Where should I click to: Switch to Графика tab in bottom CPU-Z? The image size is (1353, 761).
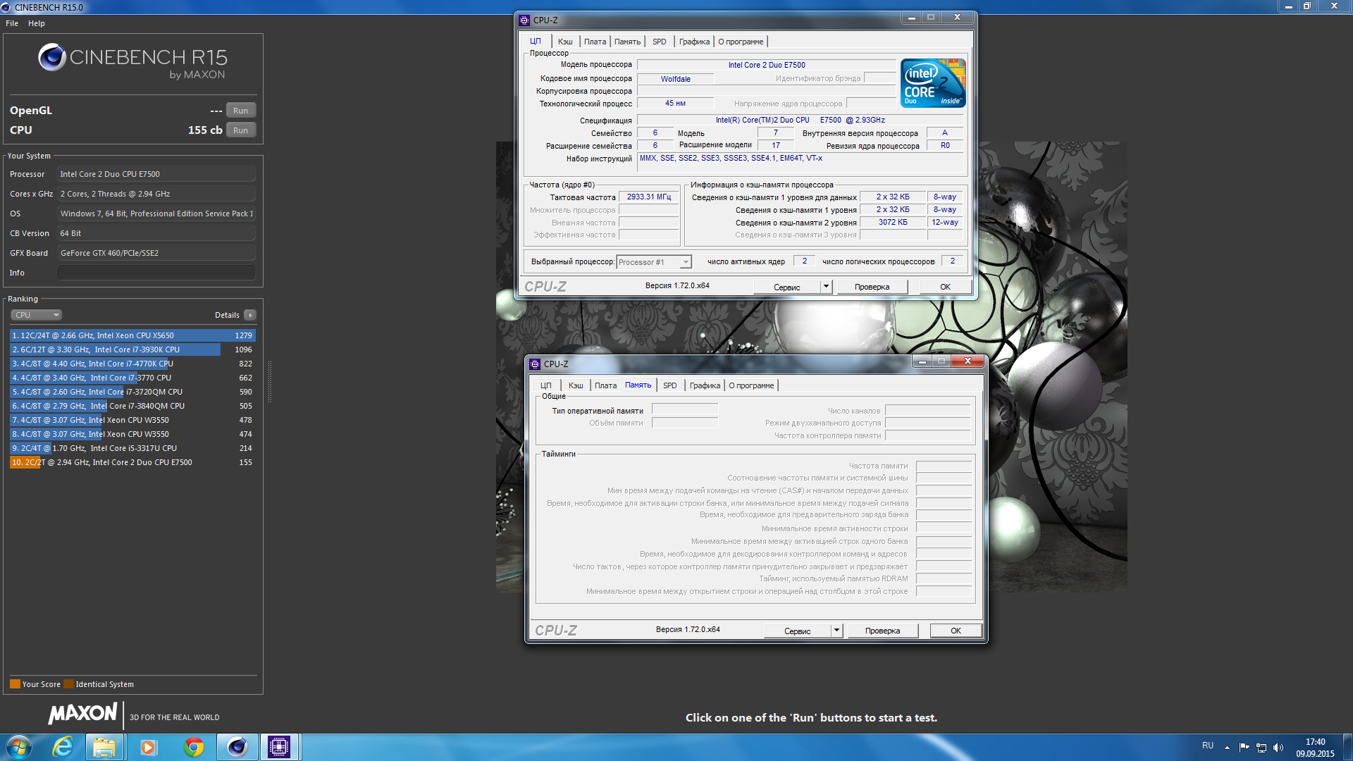pos(705,385)
